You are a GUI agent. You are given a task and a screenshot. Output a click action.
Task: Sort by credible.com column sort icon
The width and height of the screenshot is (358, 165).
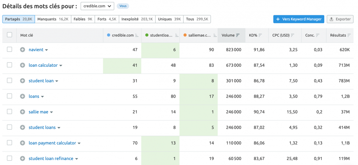[x=137, y=35]
